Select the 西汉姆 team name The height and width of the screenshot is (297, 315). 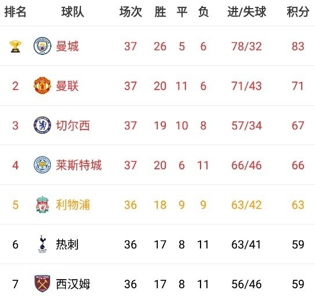coord(73,284)
